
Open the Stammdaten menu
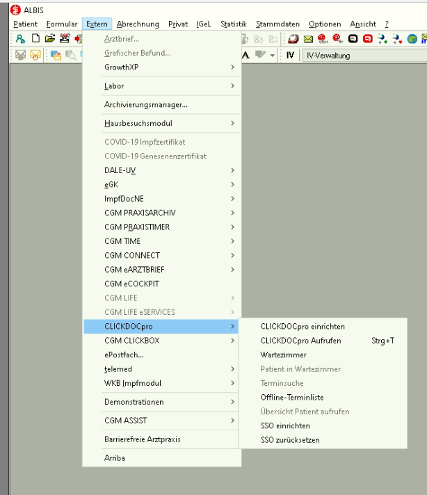[x=277, y=24]
